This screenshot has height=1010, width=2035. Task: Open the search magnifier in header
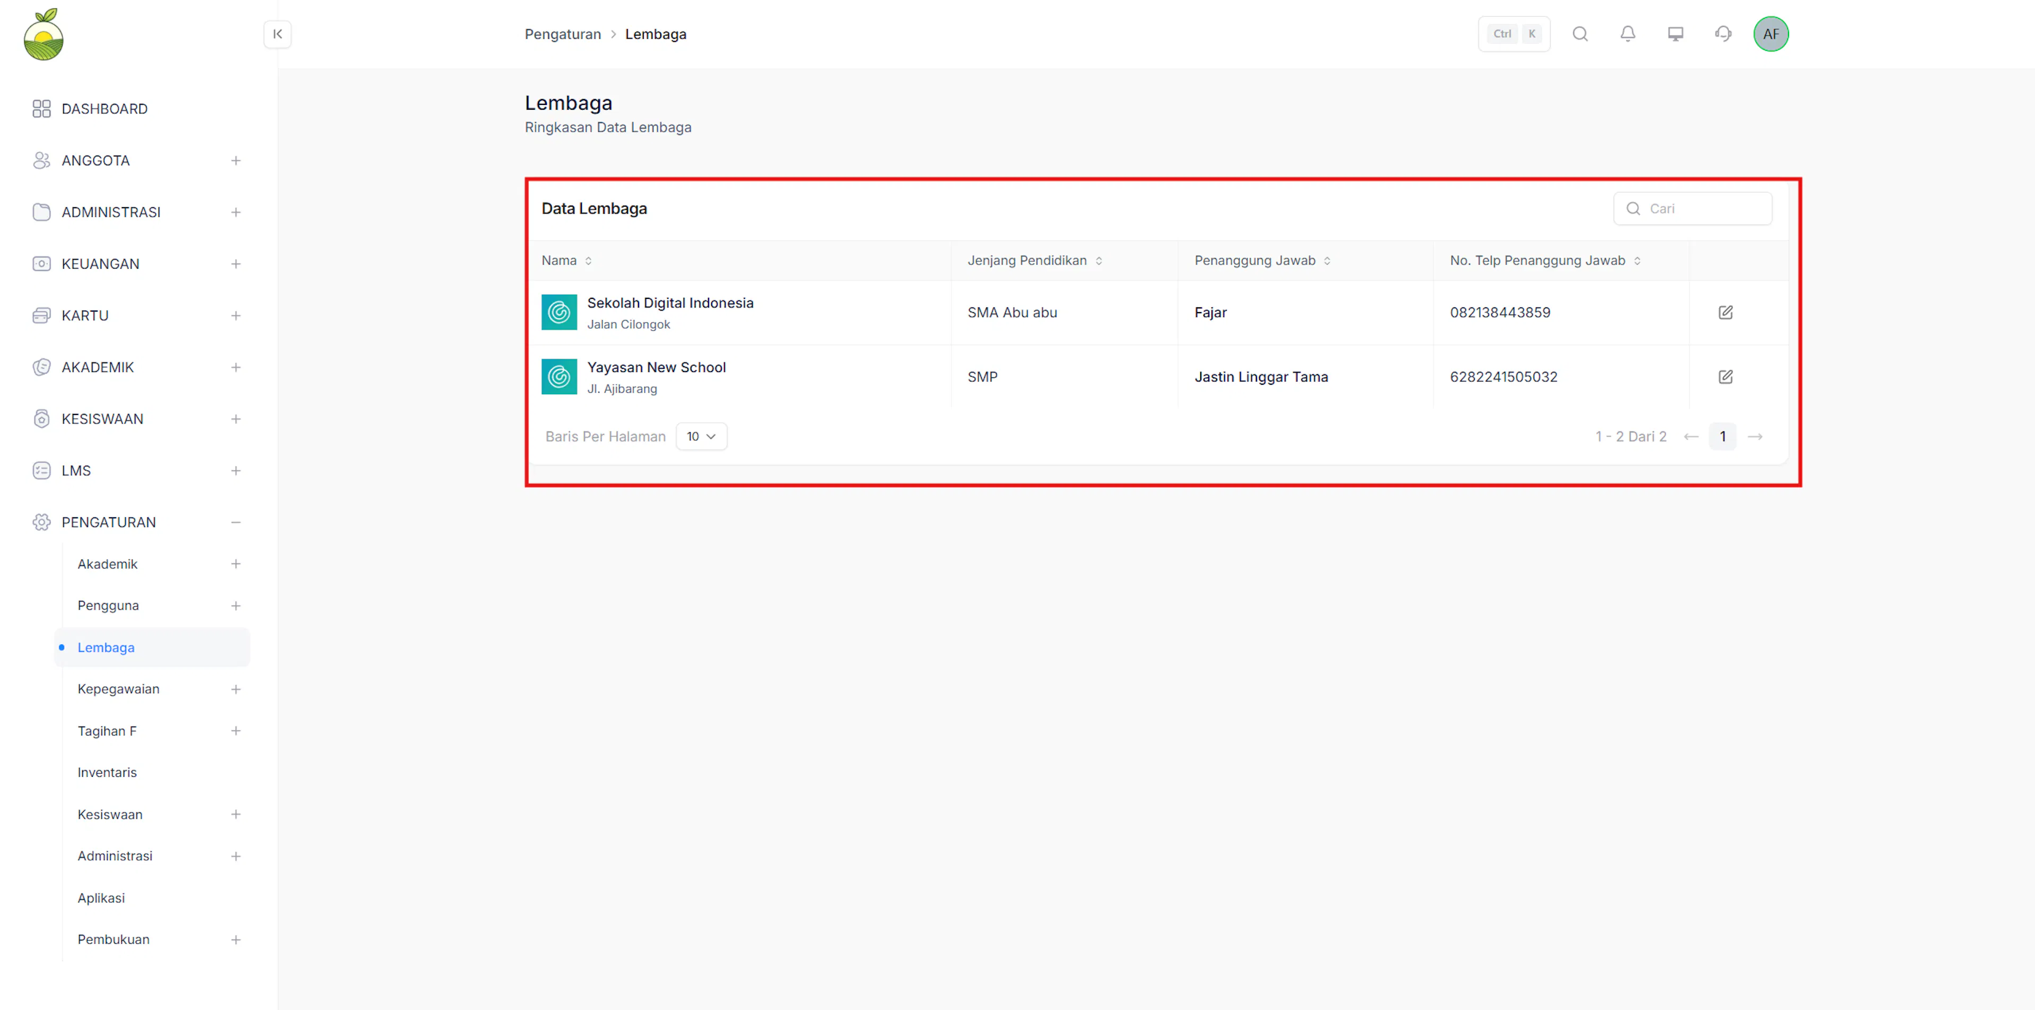tap(1580, 34)
